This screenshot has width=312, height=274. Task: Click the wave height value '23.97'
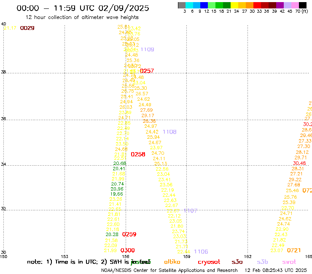coord(156,148)
